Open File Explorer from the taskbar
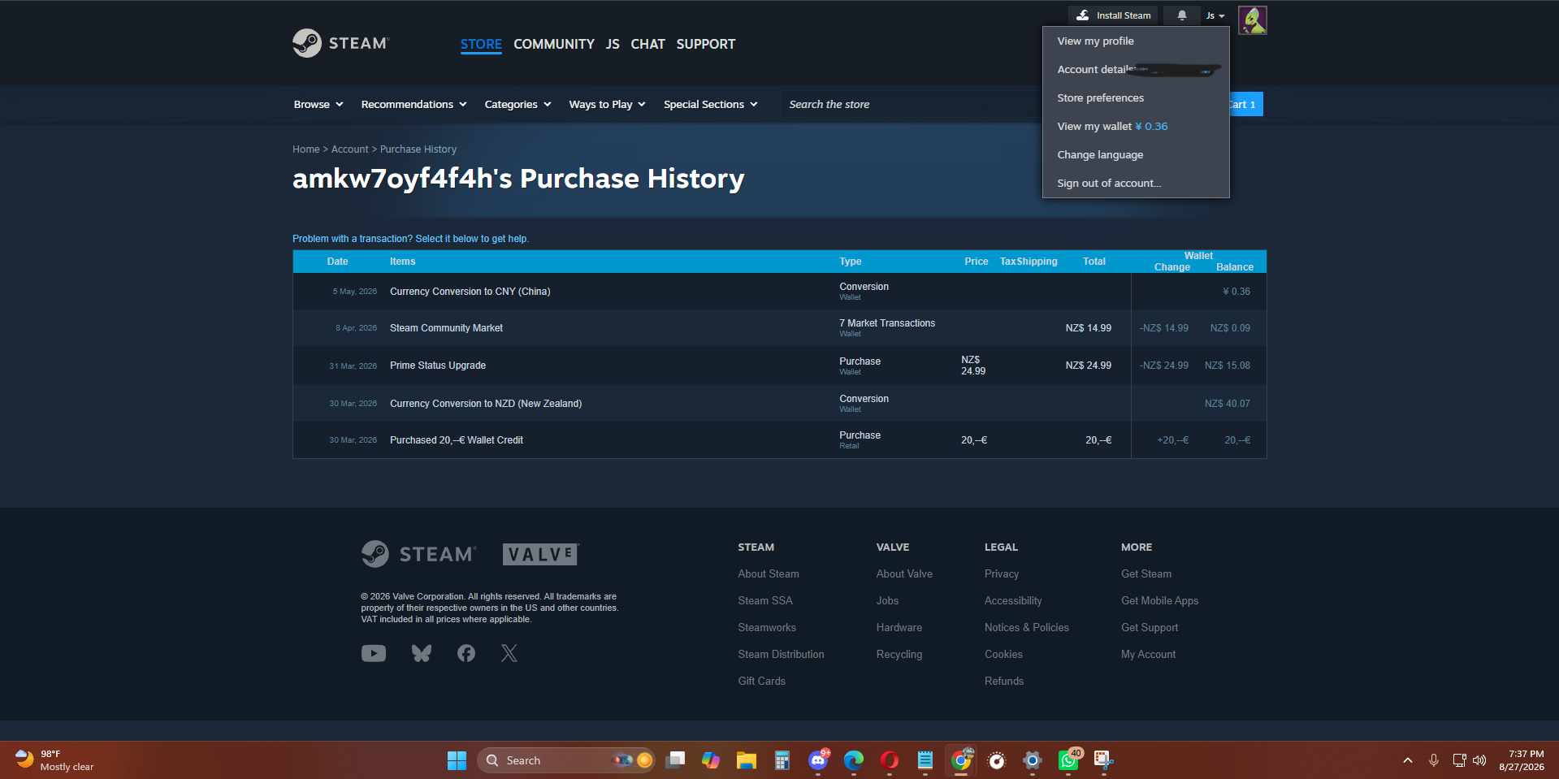 pos(747,760)
